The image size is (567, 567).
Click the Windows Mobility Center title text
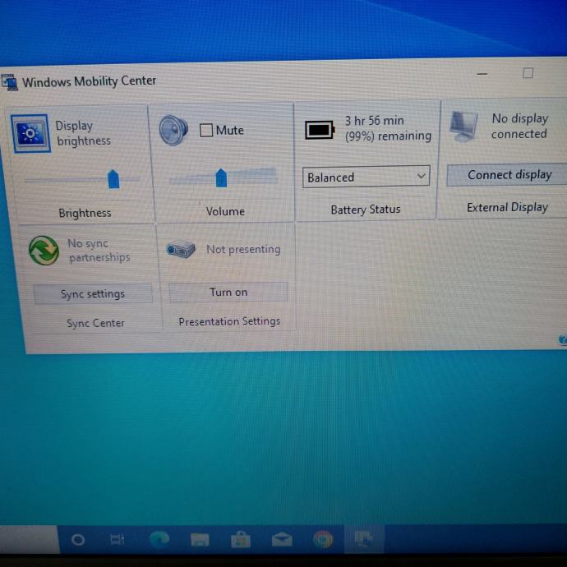pyautogui.click(x=90, y=81)
